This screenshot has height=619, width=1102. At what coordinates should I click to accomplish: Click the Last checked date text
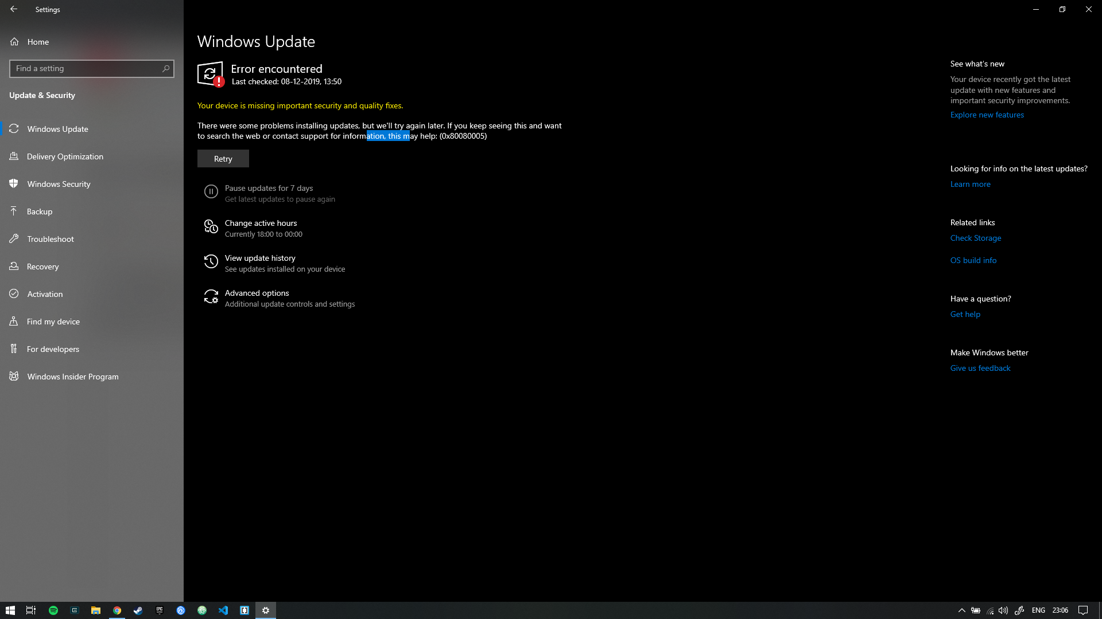click(x=286, y=81)
